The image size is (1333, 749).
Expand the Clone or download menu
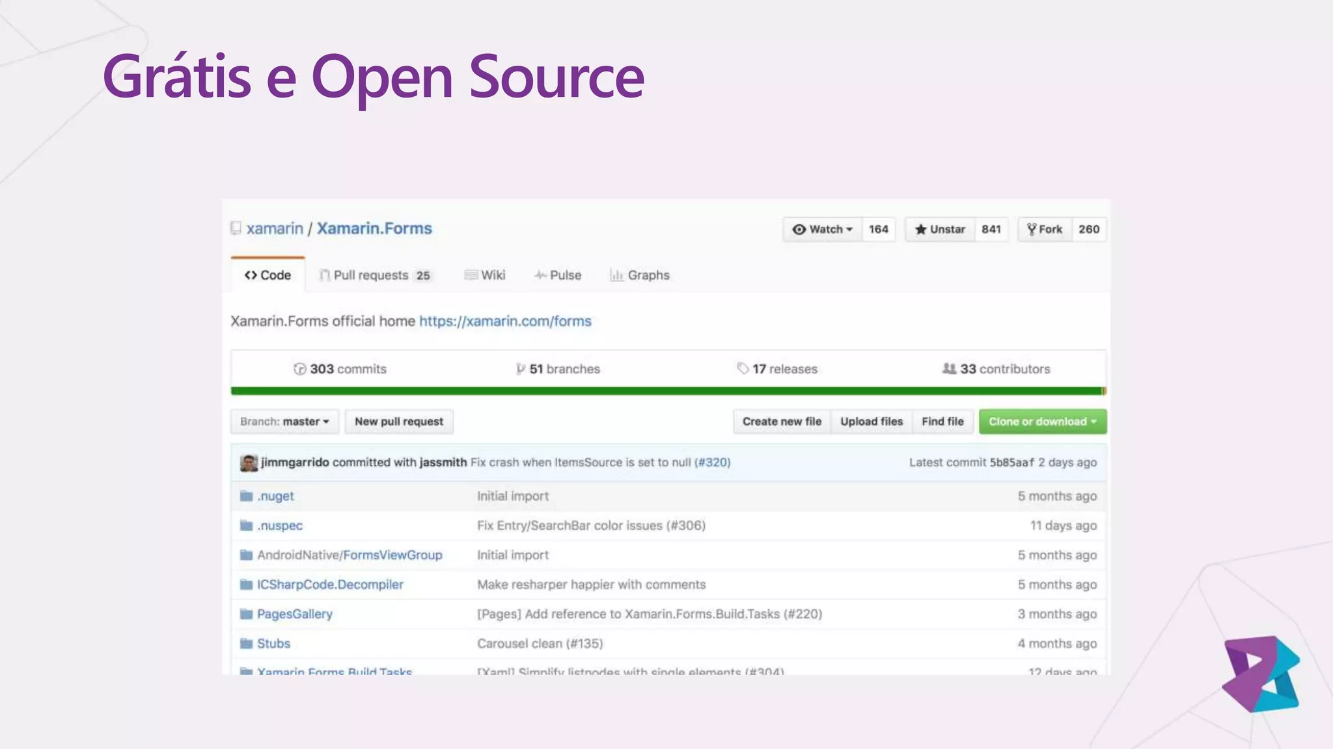(x=1043, y=421)
